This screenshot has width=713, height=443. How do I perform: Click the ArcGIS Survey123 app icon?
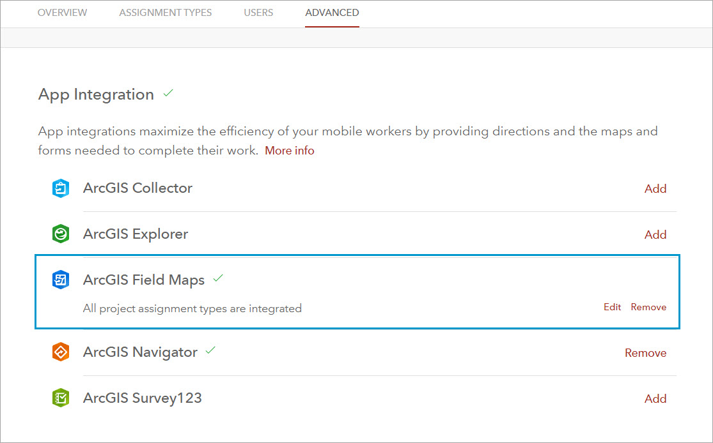(x=60, y=398)
